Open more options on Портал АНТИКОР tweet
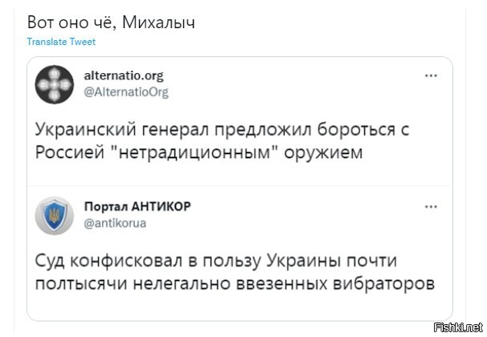Viewport: 487px width, 337px height. click(x=431, y=207)
